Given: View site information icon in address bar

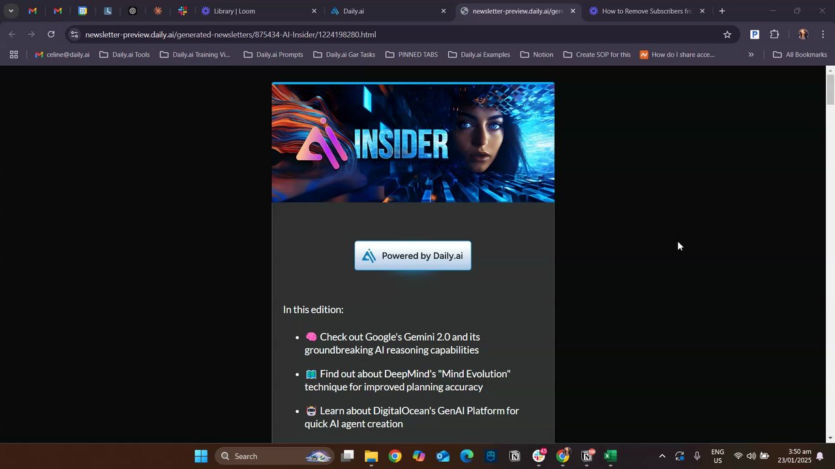Looking at the screenshot, I should pos(74,35).
